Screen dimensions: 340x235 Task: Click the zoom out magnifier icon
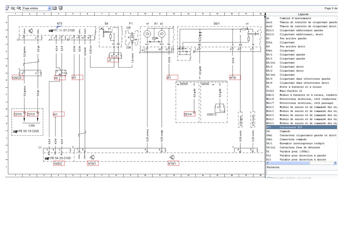[x=13, y=8]
